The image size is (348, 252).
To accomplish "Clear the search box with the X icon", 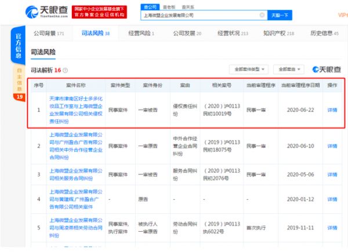I will point(262,14).
